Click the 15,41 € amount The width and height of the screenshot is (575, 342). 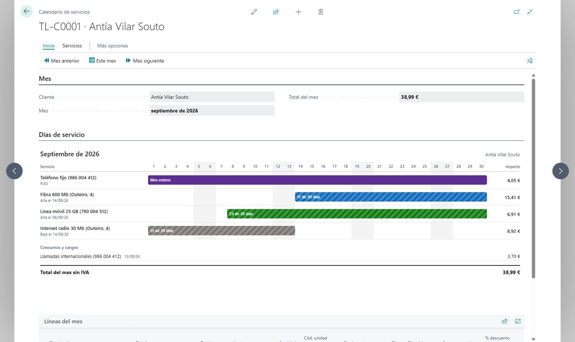click(512, 197)
